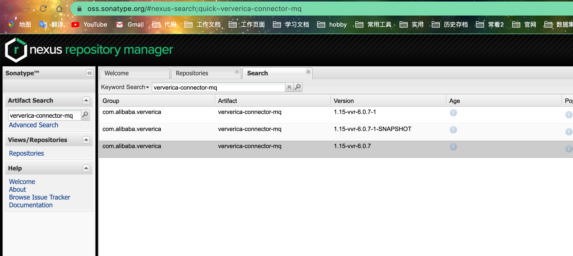Close the Repositories tab

tap(237, 72)
